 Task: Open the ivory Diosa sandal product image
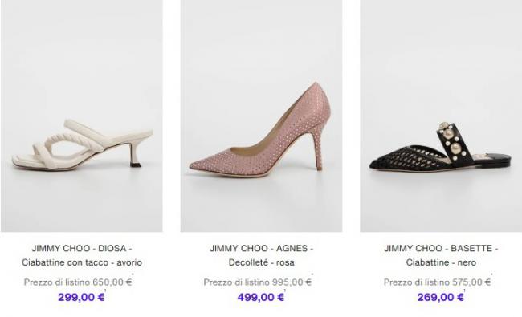pos(82,116)
